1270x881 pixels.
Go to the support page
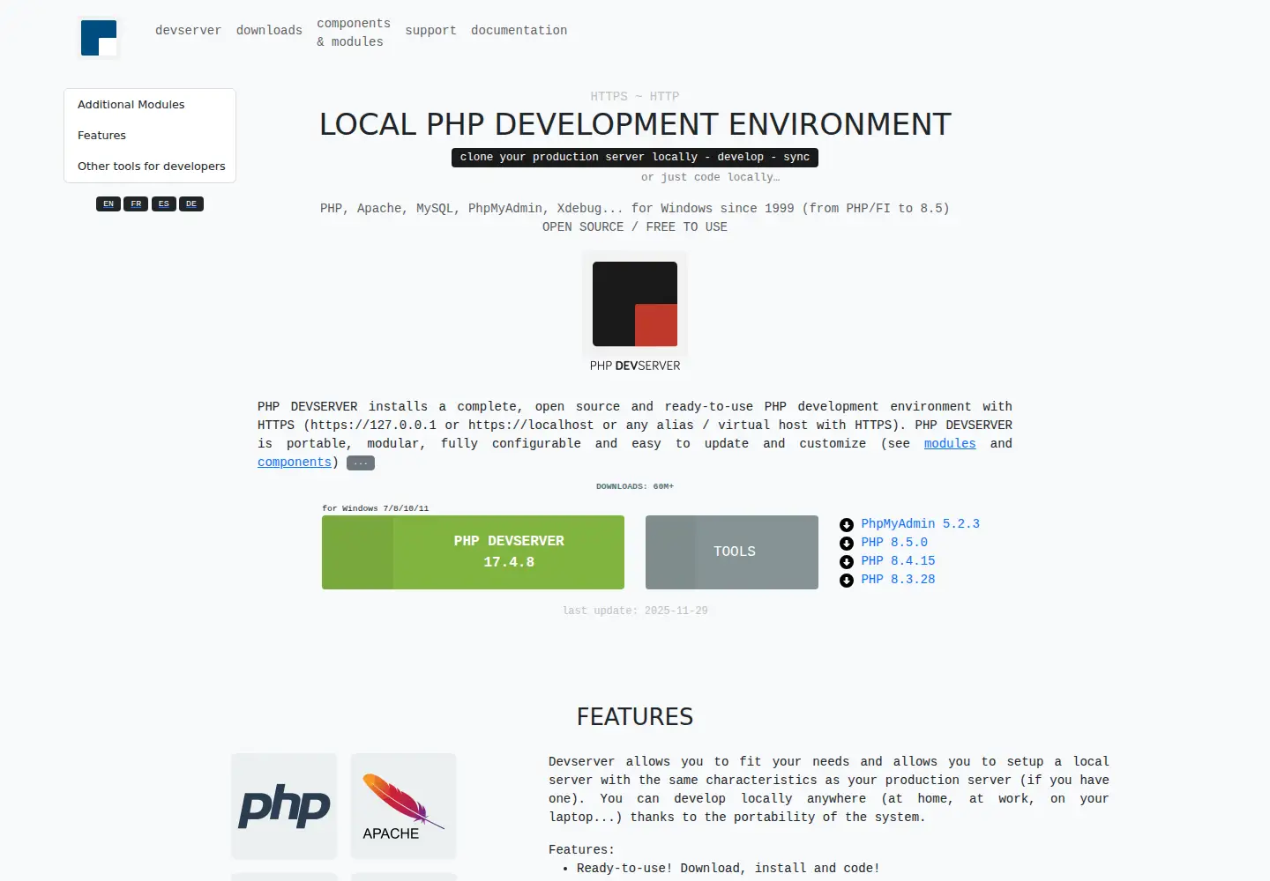430,30
